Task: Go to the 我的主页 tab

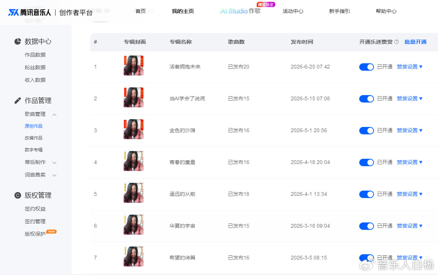Action: click(183, 11)
